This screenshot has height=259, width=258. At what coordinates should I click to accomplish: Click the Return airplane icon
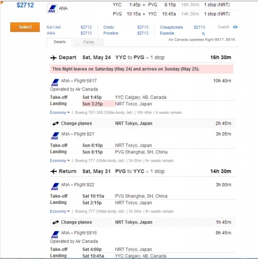[53, 172]
